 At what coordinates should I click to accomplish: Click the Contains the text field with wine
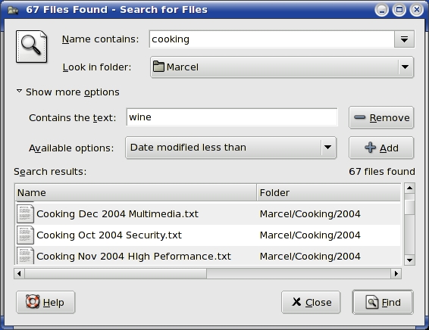(x=232, y=117)
